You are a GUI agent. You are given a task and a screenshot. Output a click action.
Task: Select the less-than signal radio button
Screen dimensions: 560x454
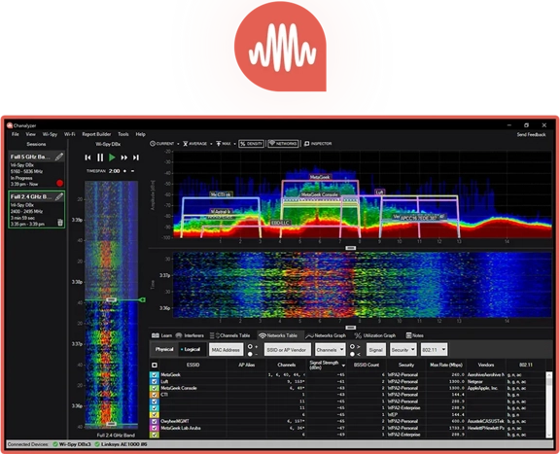(x=353, y=354)
